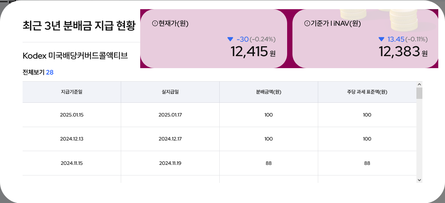445x203 pixels.
Task: Select the 지급기준일 column header
Action: click(x=72, y=92)
